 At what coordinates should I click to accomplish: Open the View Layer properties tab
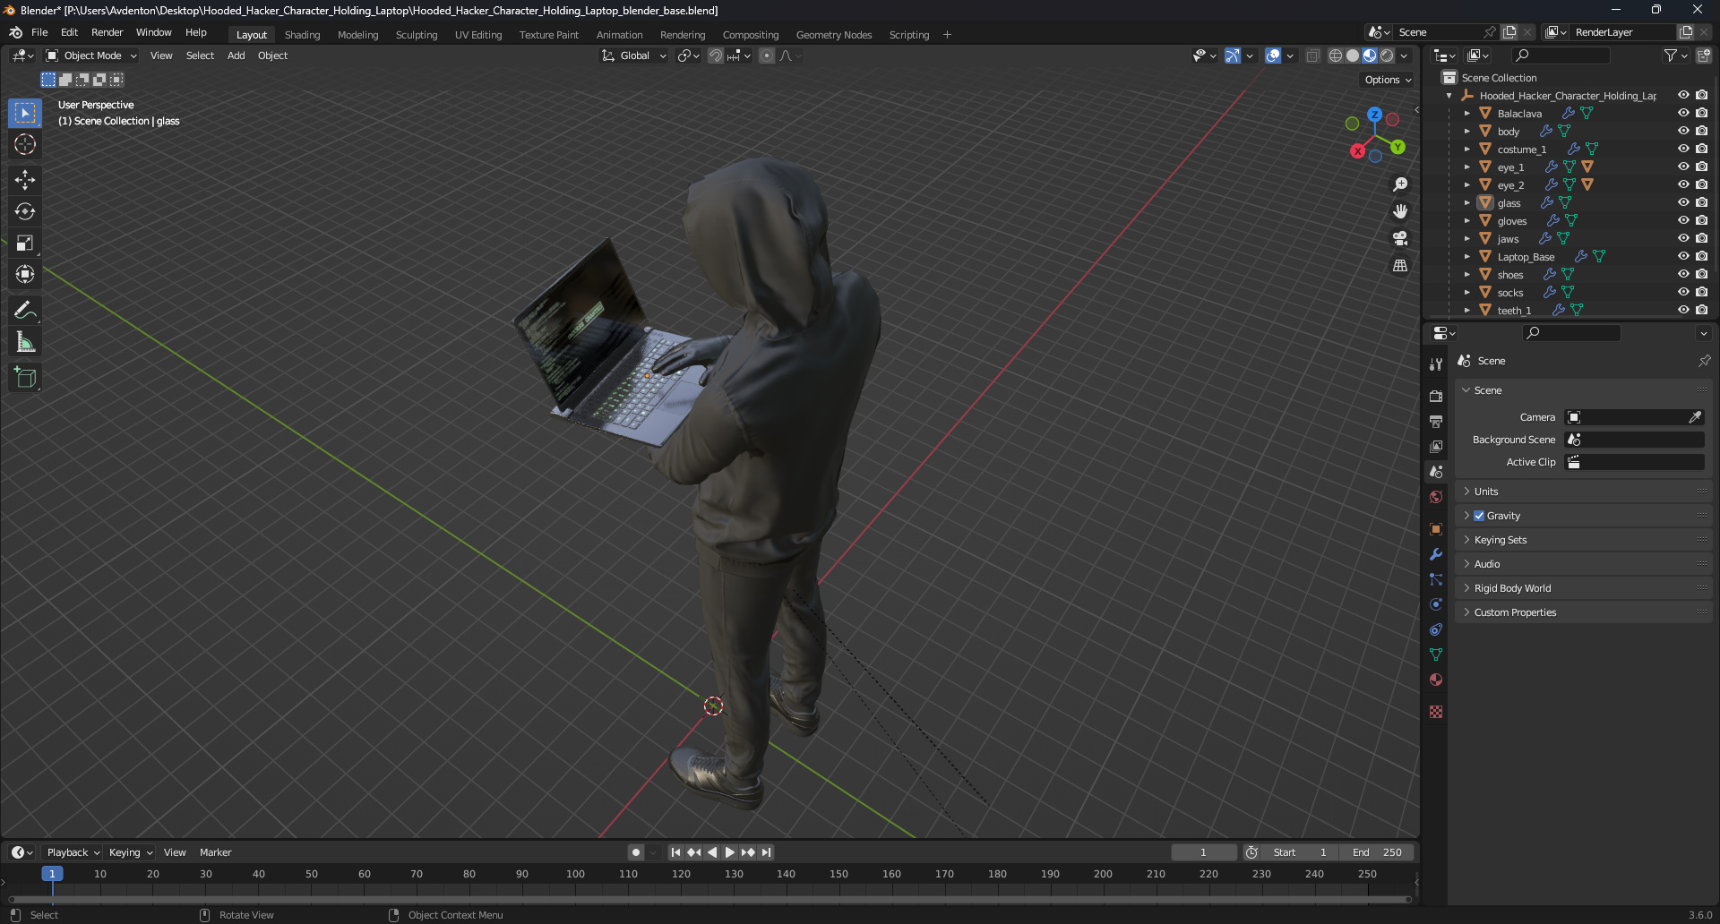(1436, 446)
